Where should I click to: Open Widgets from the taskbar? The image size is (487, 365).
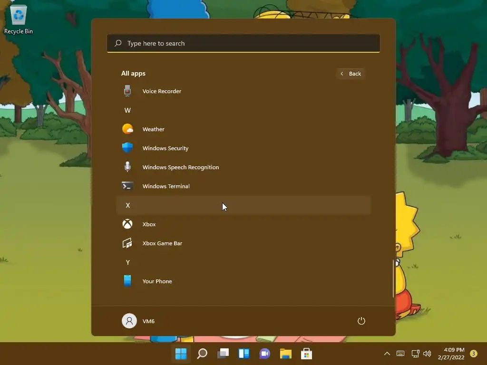(244, 353)
